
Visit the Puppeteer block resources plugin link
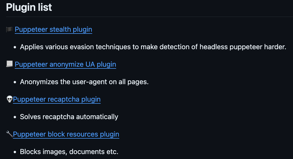[x=66, y=134]
